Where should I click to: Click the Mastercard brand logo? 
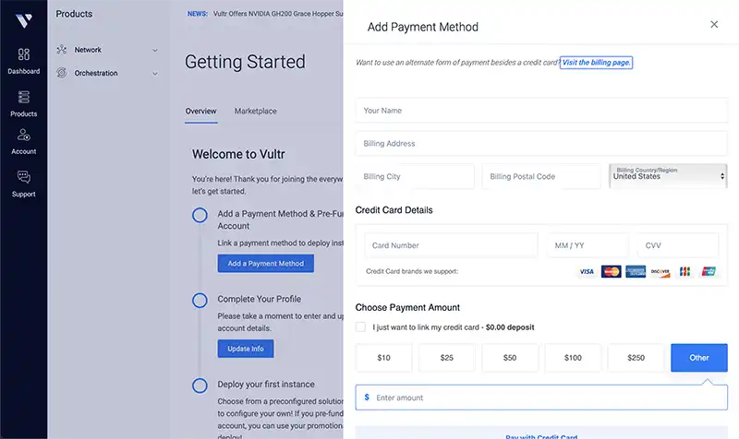[612, 271]
